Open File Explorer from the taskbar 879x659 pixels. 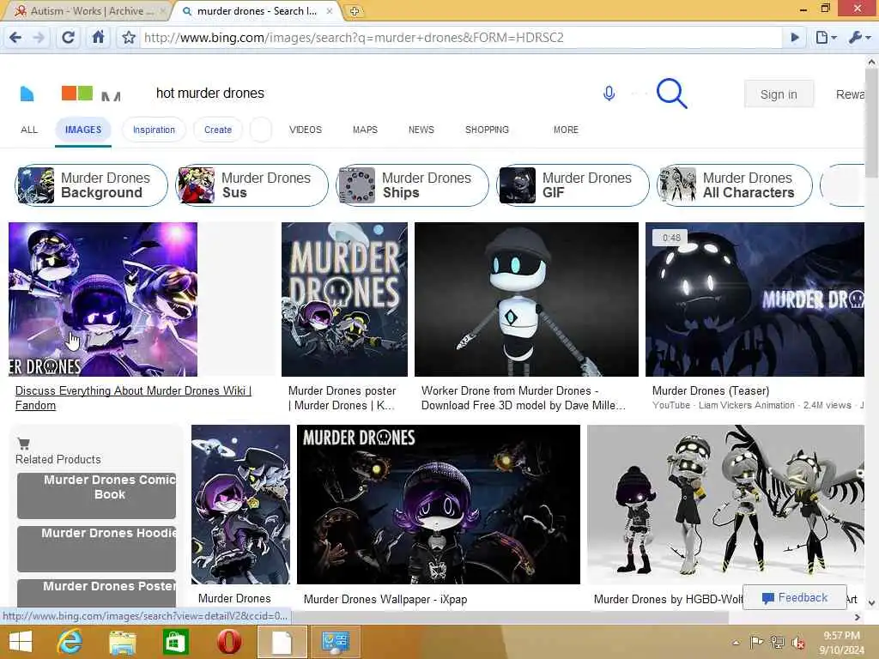(122, 642)
